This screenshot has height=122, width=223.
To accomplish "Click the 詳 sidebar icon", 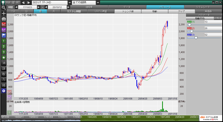I will [4, 69].
